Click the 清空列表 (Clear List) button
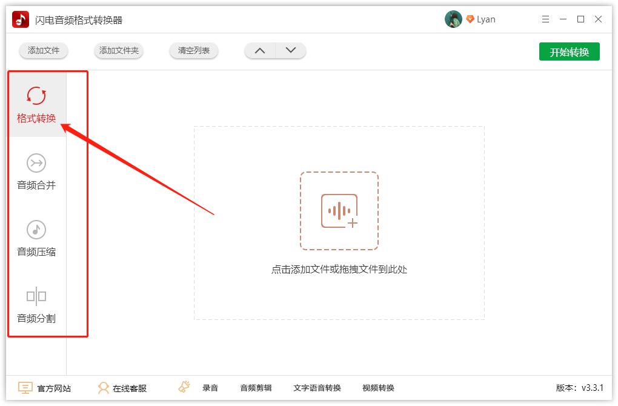This screenshot has width=618, height=406. point(193,51)
